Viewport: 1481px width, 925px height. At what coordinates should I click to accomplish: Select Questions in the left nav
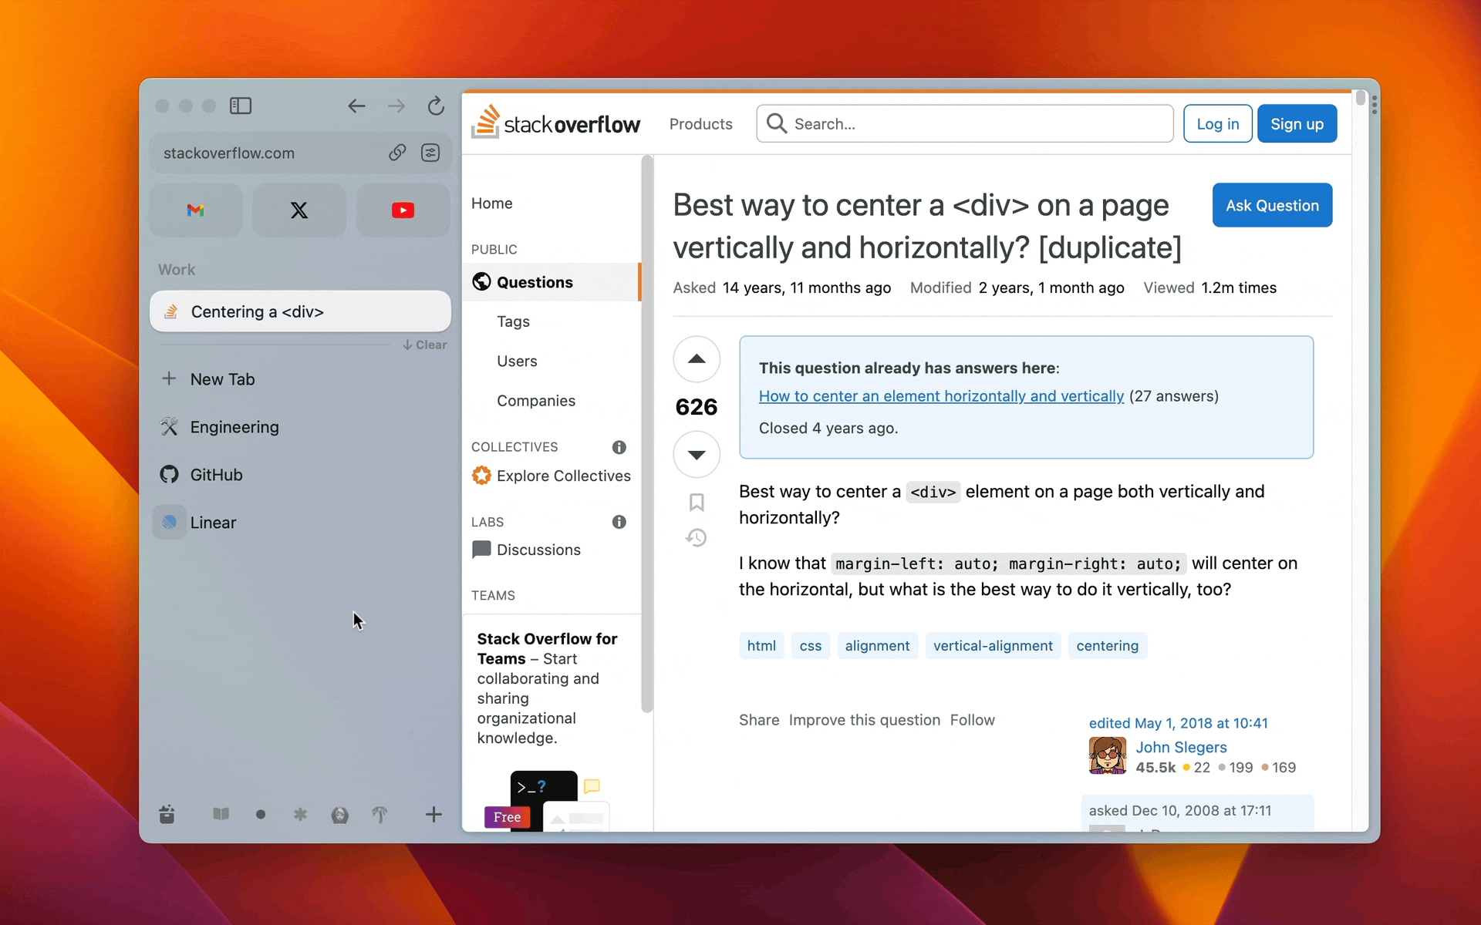[x=552, y=282]
